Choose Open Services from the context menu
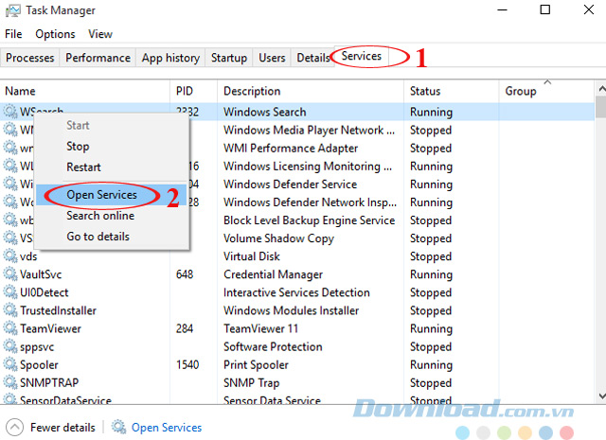This screenshot has width=606, height=440. point(101,195)
